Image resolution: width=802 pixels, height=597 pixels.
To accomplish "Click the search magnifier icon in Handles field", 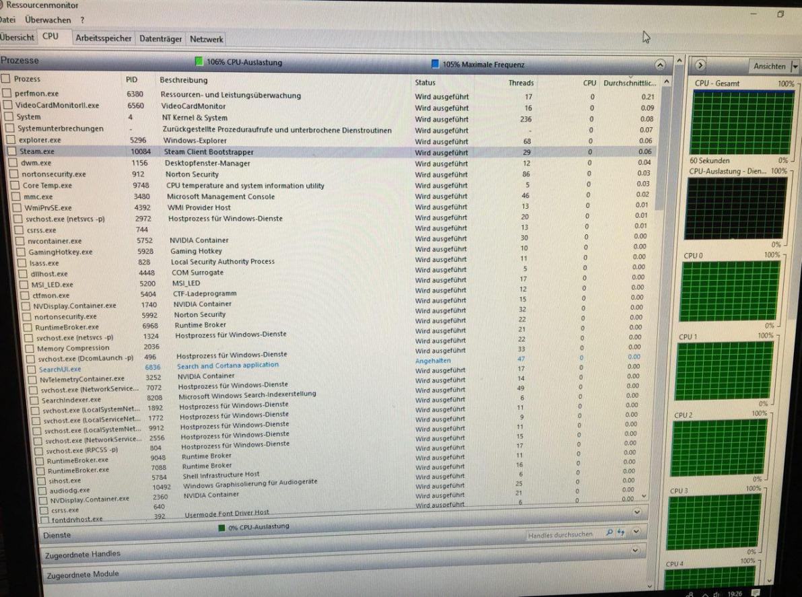I will point(609,532).
